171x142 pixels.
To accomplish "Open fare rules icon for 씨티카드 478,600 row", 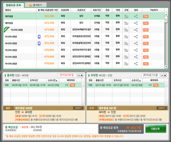I will coord(126,64).
